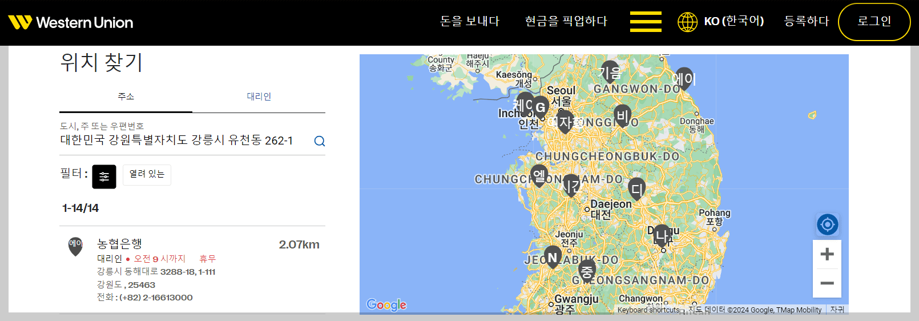This screenshot has width=919, height=321.
Task: Open KO (한국어) language selector
Action: (733, 21)
